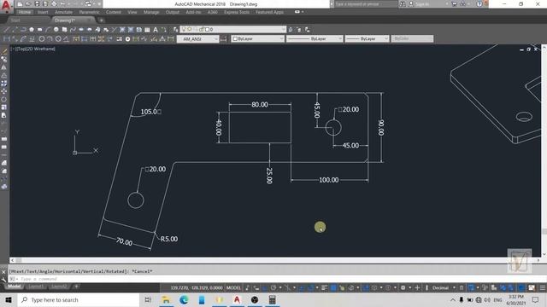Open the first ByLayer linetype dropdown
The image size is (547, 307).
[315, 39]
